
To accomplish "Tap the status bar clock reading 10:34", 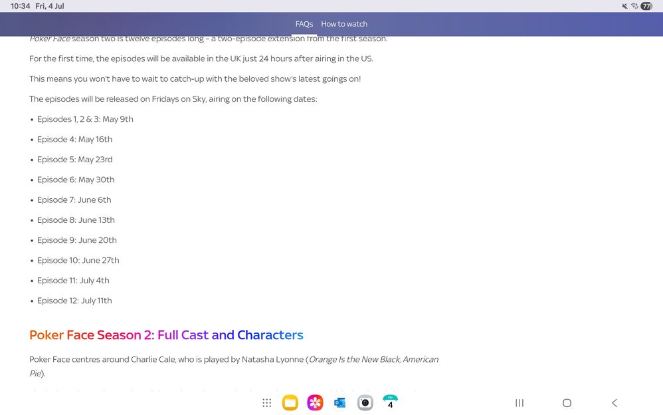I will [20, 6].
